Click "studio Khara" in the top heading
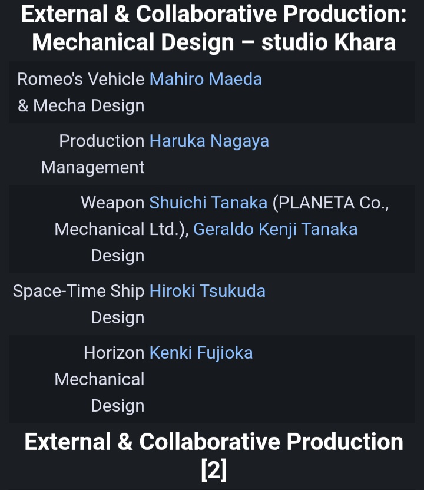 click(329, 42)
